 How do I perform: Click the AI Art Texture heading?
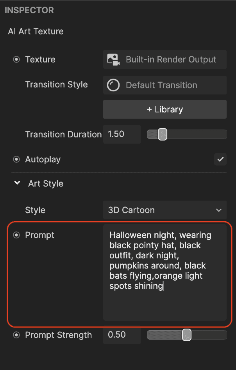[x=36, y=31]
